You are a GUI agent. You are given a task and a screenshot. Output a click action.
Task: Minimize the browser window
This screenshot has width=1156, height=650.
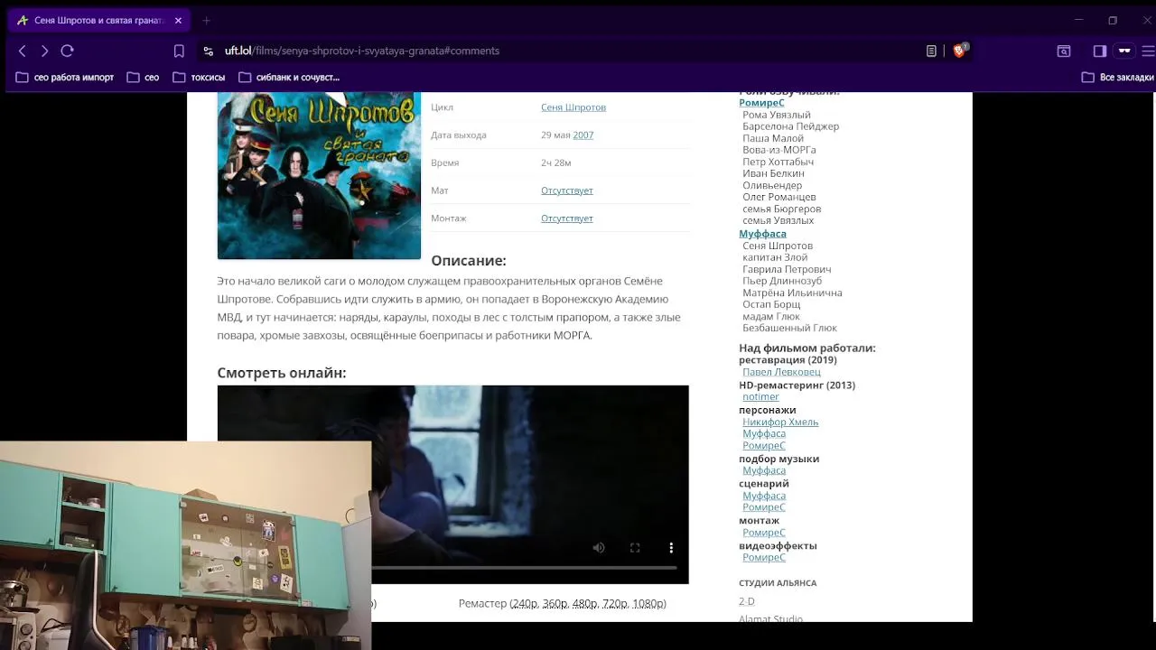(x=1078, y=20)
